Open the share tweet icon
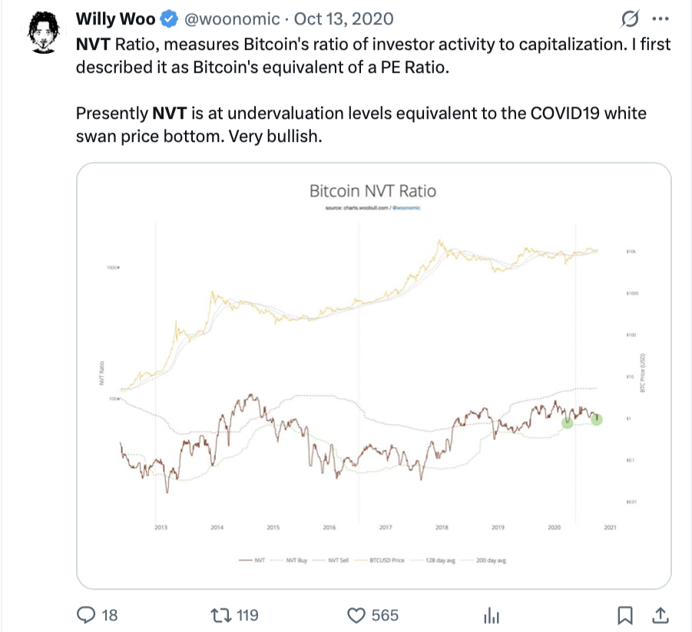This screenshot has width=692, height=632. pyautogui.click(x=659, y=614)
